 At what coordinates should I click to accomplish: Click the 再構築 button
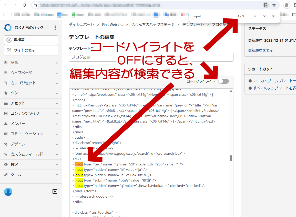click(31, 40)
